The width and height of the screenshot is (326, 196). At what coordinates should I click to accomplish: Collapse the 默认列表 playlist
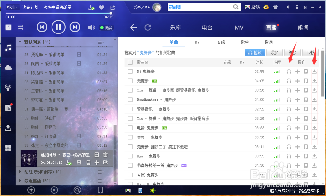point(20,42)
